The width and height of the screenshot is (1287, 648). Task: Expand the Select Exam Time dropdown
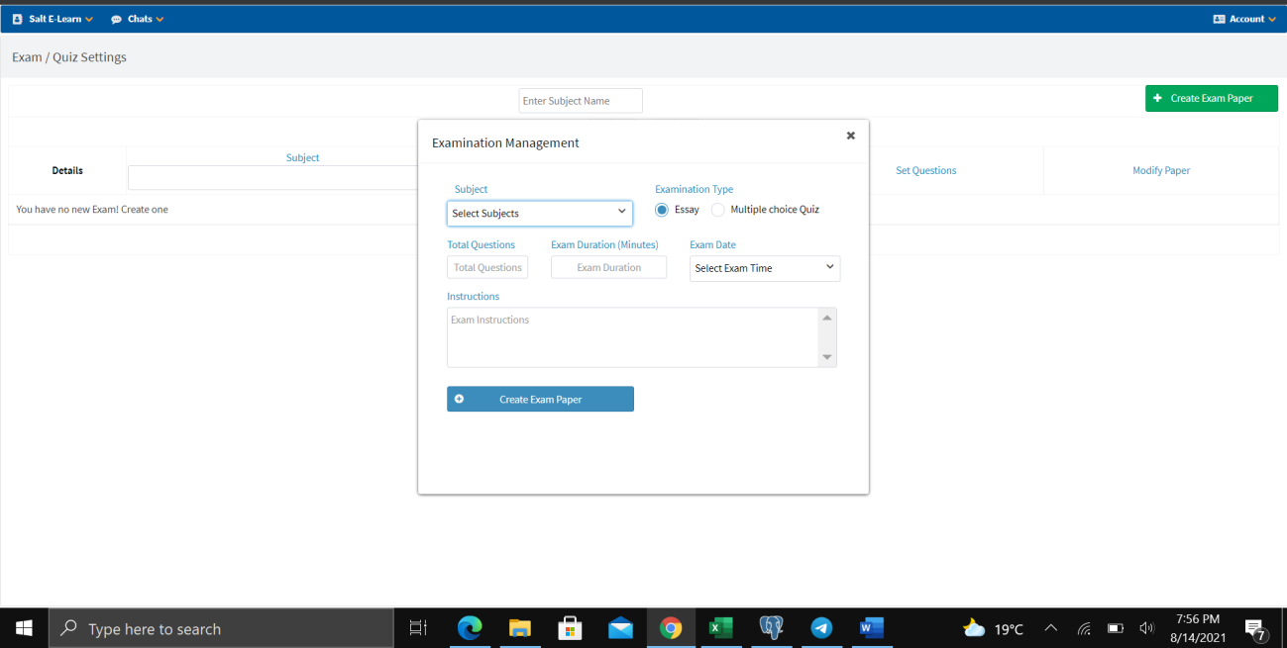764,267
